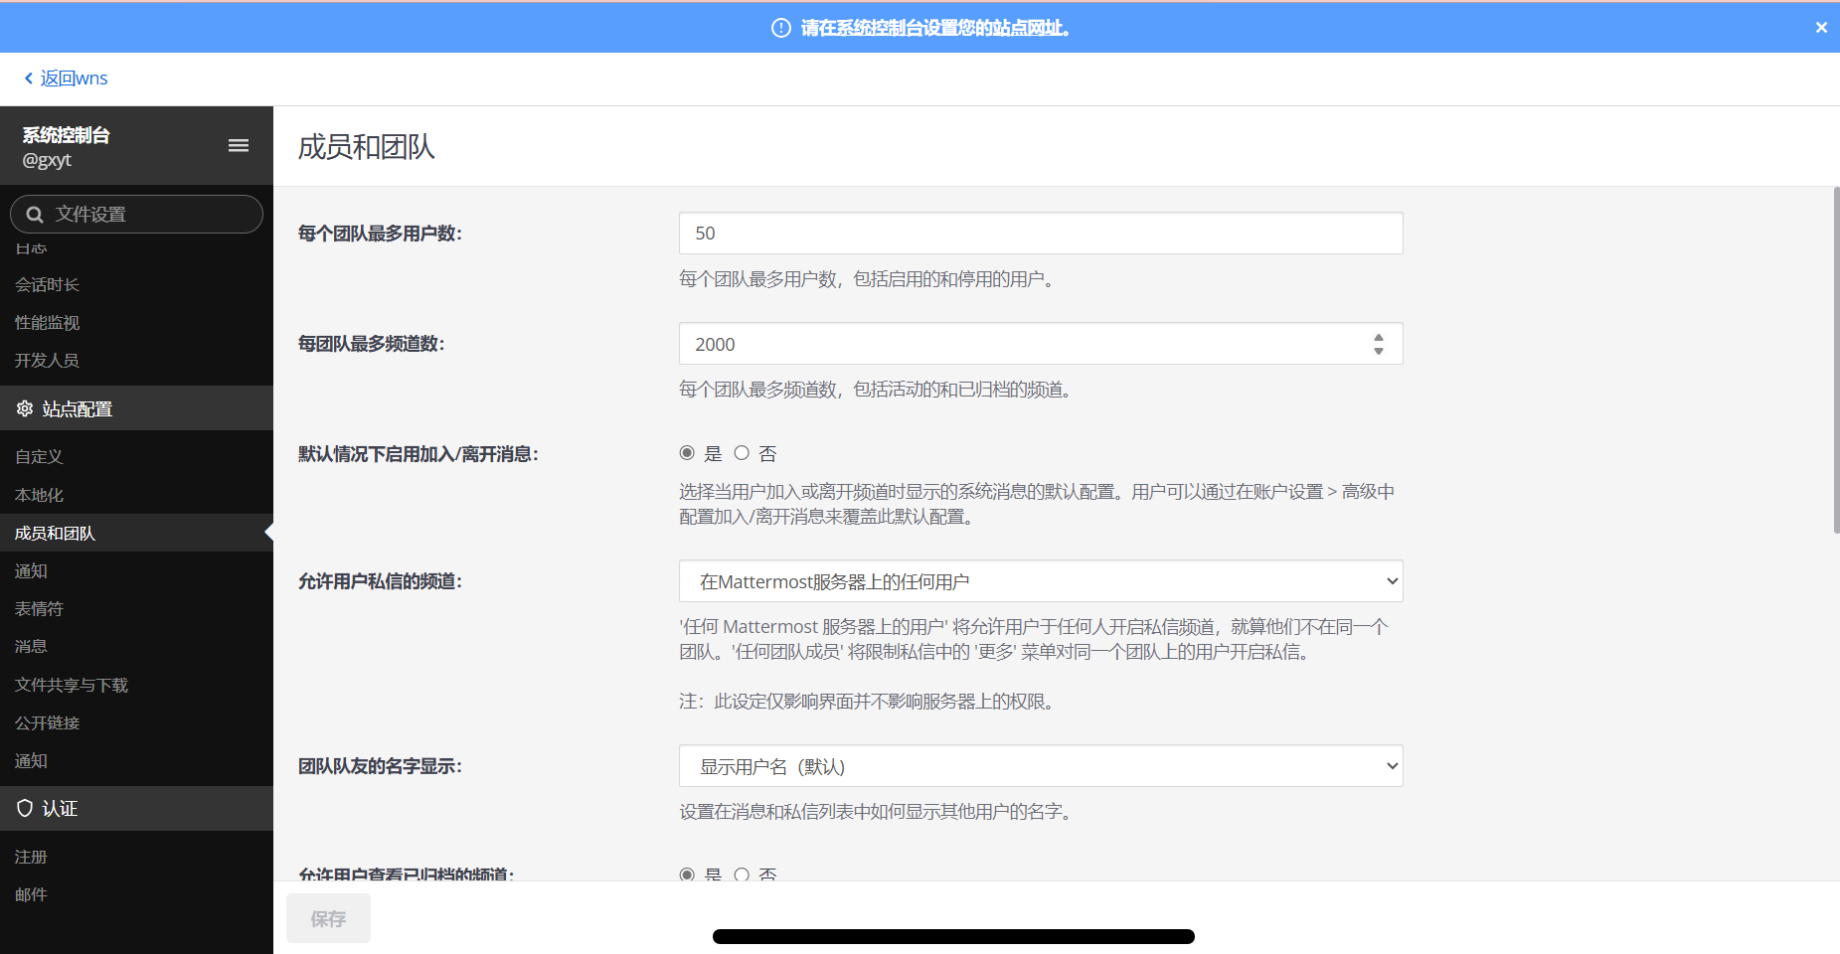Select 否 for 加入/离开消息
The height and width of the screenshot is (954, 1840).
tap(742, 453)
